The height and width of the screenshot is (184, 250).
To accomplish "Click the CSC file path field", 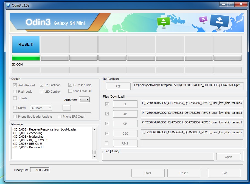I will pos(192,133).
